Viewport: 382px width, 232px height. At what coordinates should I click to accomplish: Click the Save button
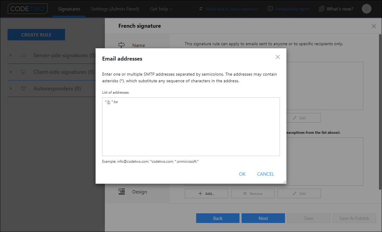(309, 218)
